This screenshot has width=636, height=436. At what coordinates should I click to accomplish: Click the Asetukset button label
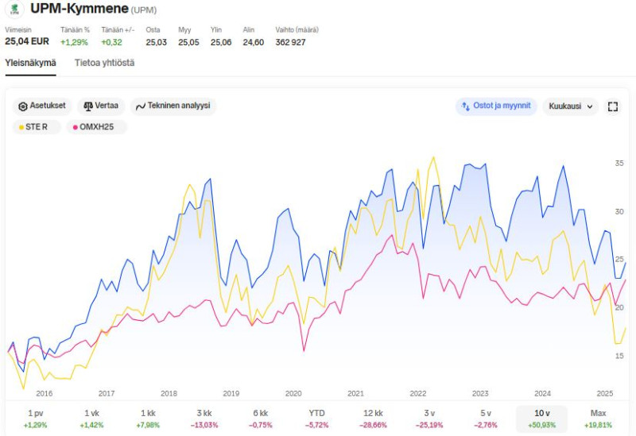(x=48, y=106)
